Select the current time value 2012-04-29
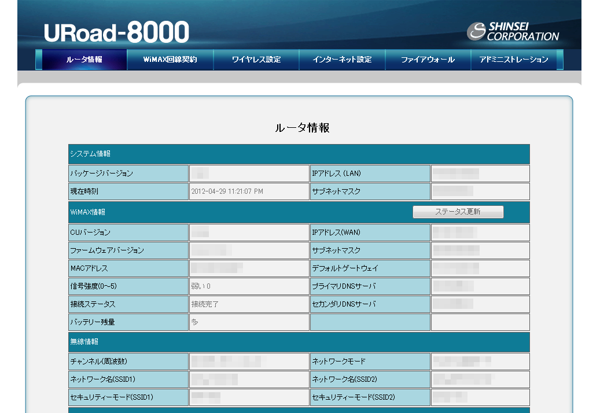Image resolution: width=589 pixels, height=413 pixels. pos(227,191)
